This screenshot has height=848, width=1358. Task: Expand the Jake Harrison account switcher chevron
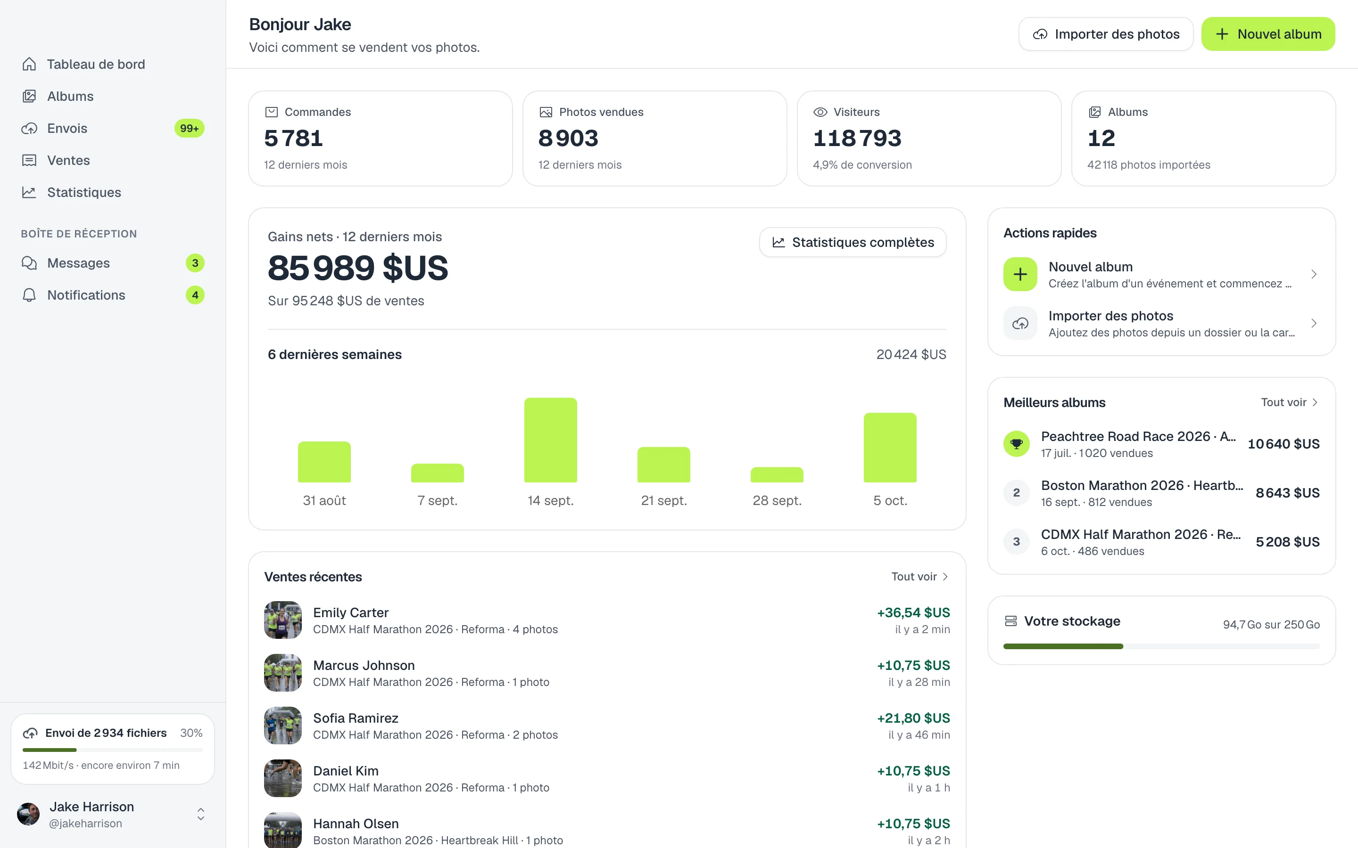(x=200, y=815)
